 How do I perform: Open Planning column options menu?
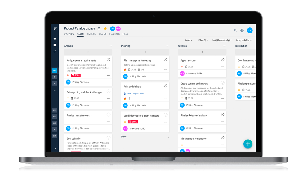tap(167, 46)
